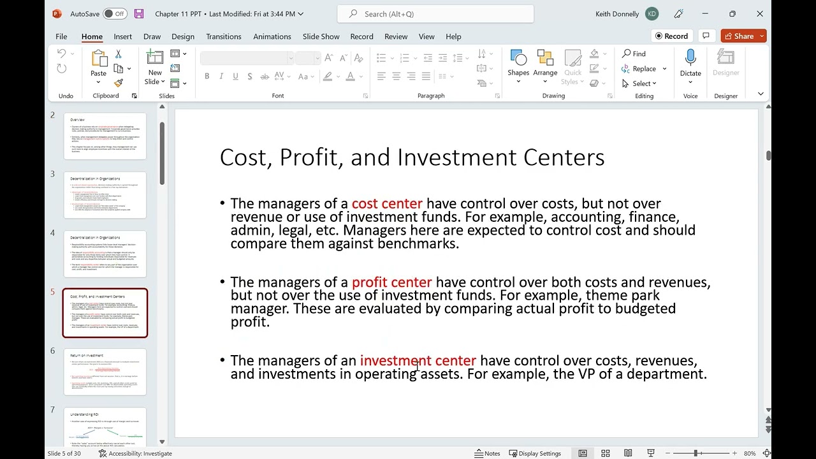Open the Replace dropdown arrow
This screenshot has height=459, width=816.
[664, 69]
